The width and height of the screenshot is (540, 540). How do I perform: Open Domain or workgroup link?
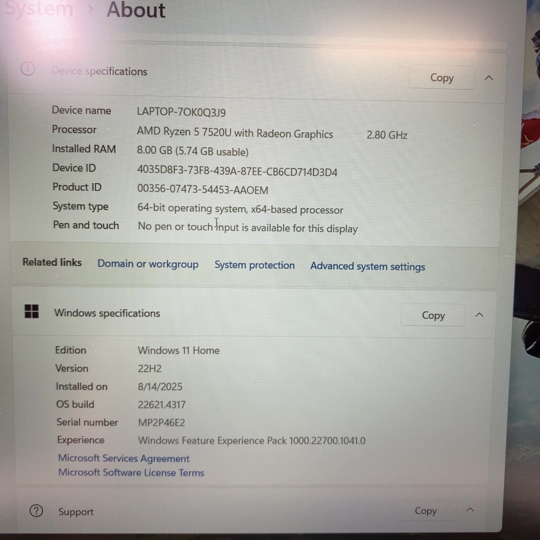pyautogui.click(x=148, y=264)
